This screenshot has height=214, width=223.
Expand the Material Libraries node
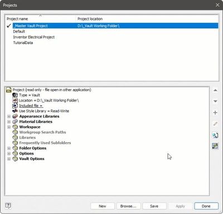pyautogui.click(x=9, y=122)
